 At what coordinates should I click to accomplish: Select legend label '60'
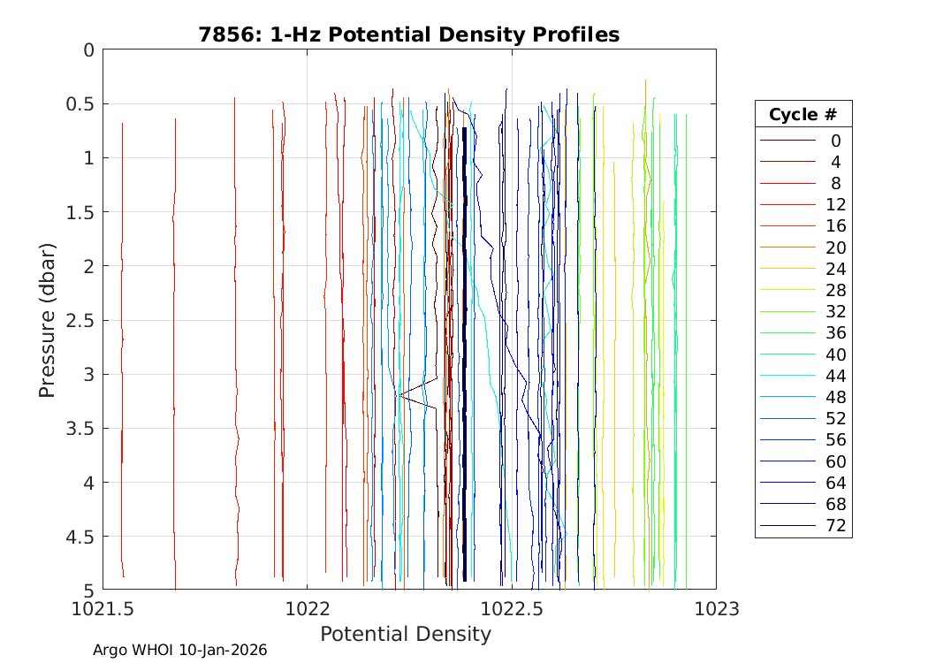(835, 461)
